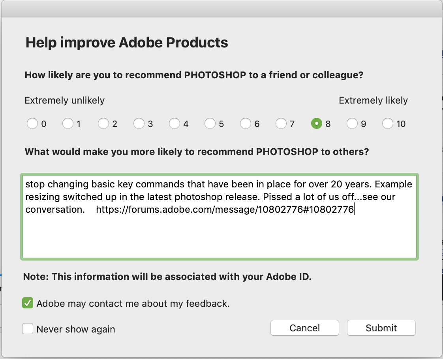Select rating 10 radio button

(x=388, y=124)
